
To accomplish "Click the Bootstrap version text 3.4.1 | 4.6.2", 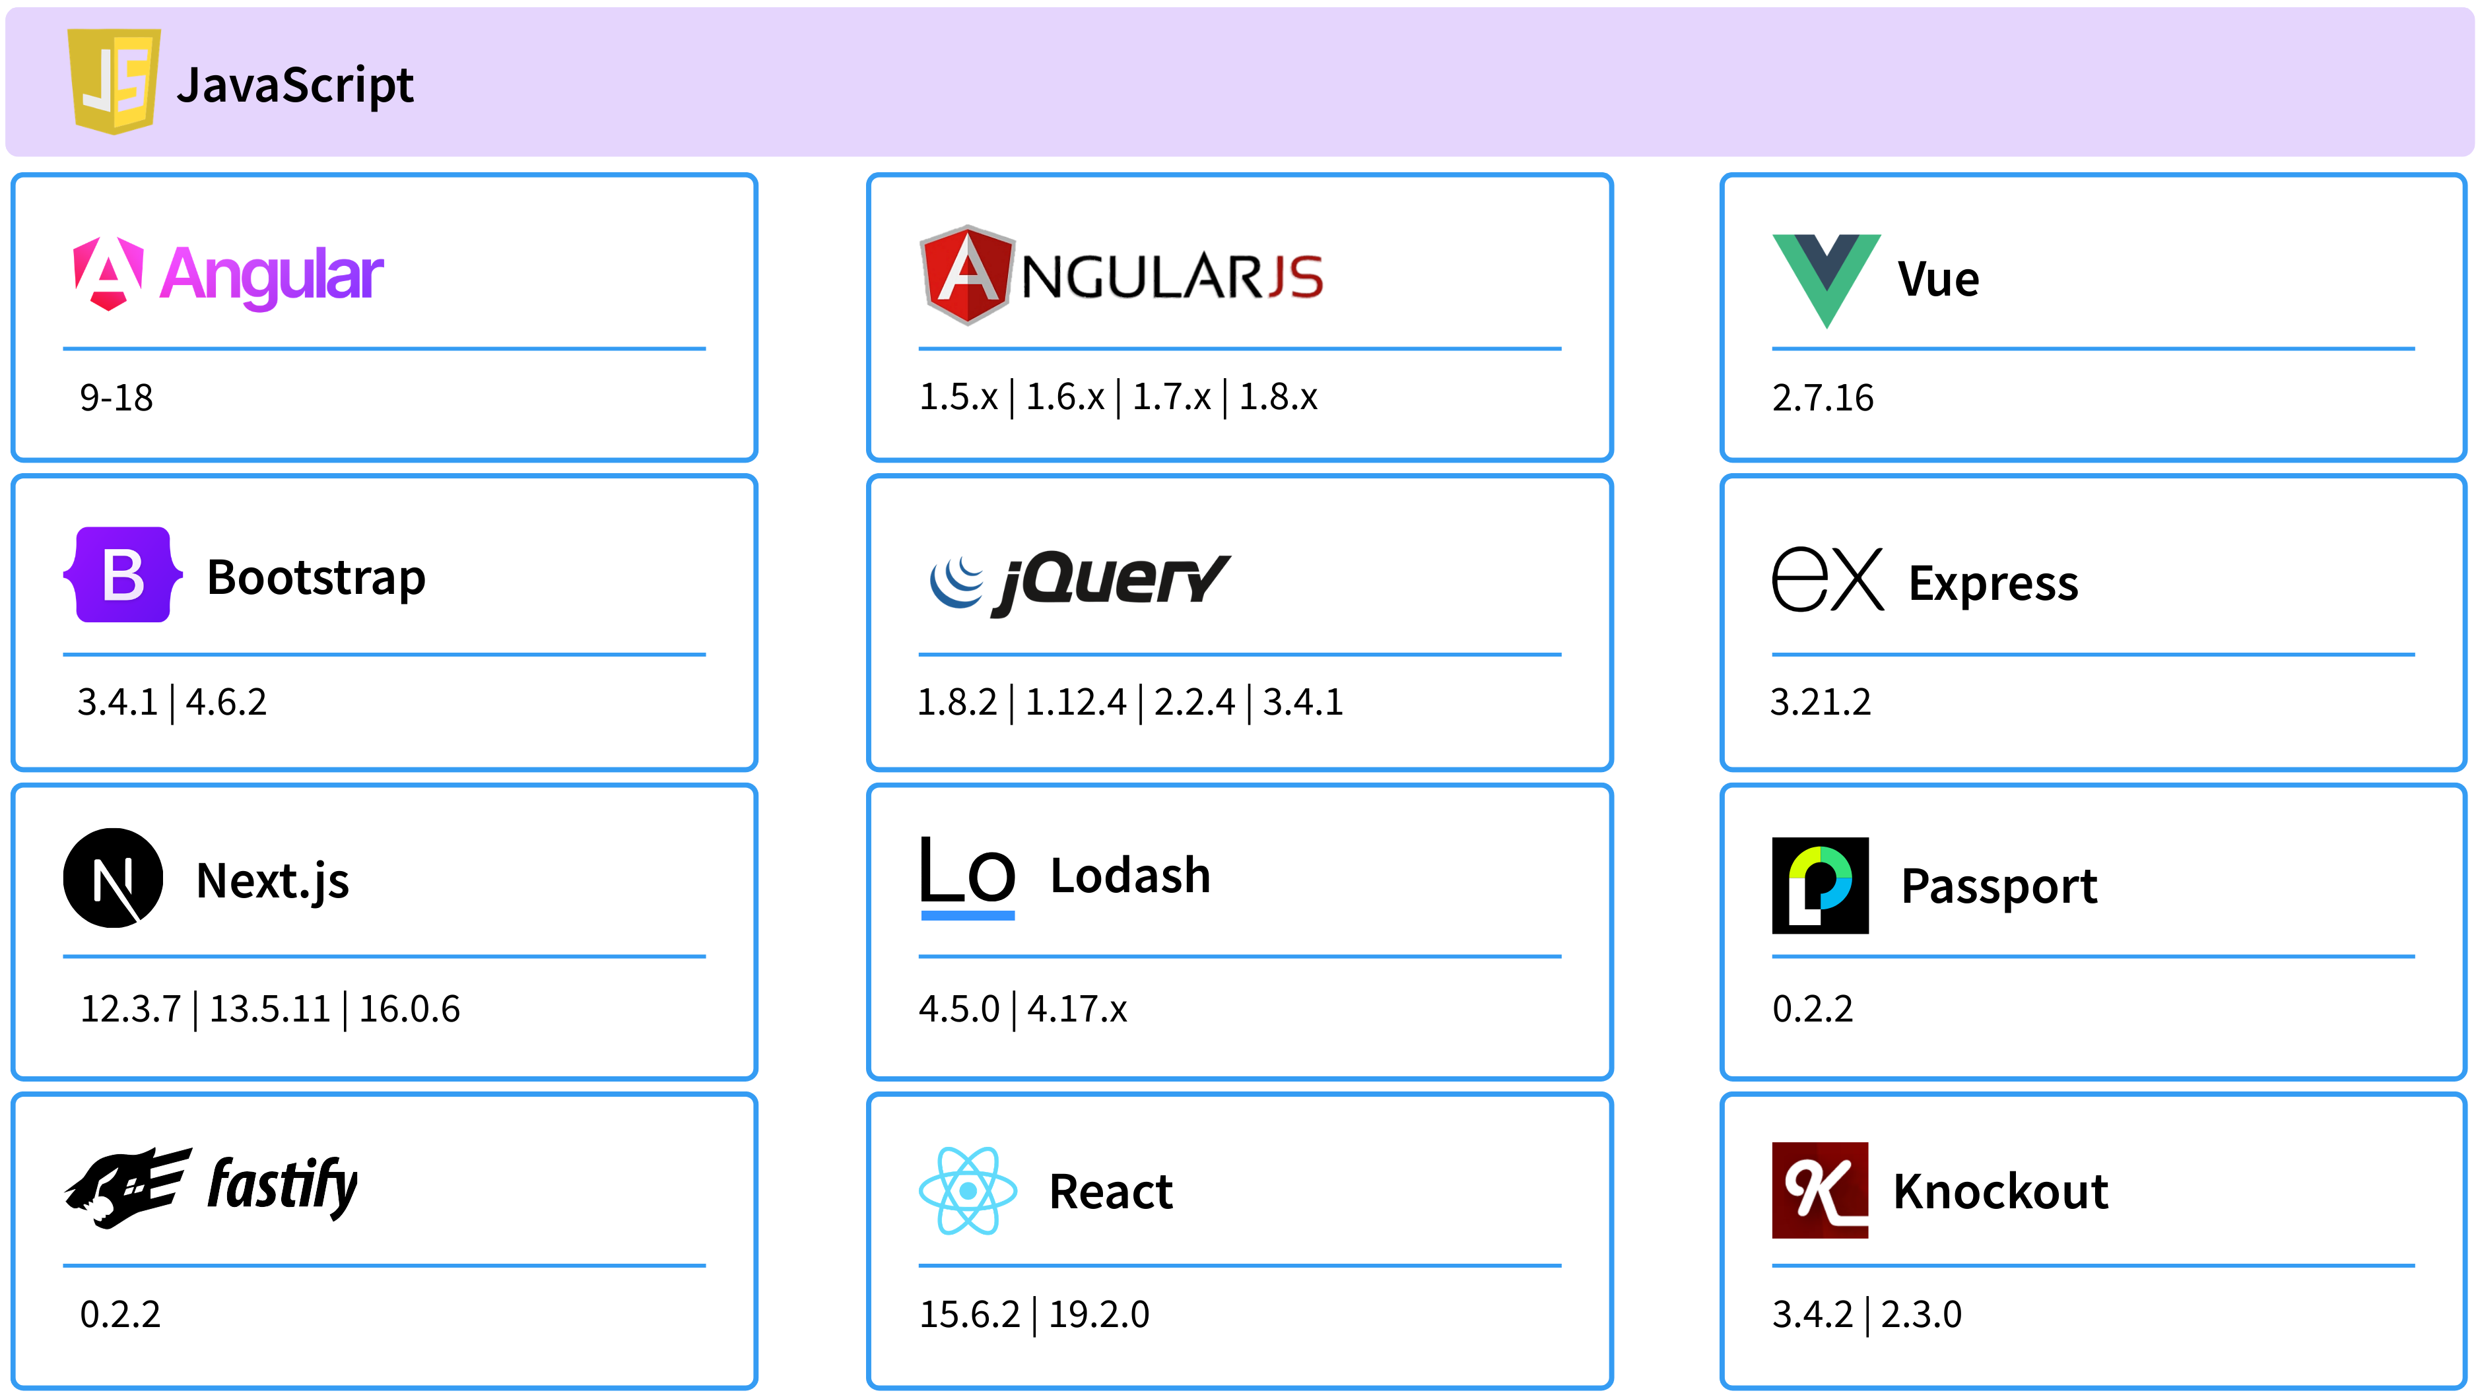I will [x=171, y=703].
